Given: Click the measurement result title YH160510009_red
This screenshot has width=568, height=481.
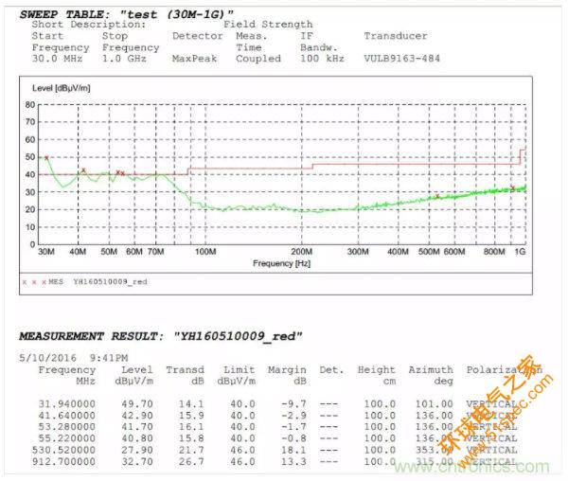Looking at the screenshot, I should pyautogui.click(x=238, y=336).
